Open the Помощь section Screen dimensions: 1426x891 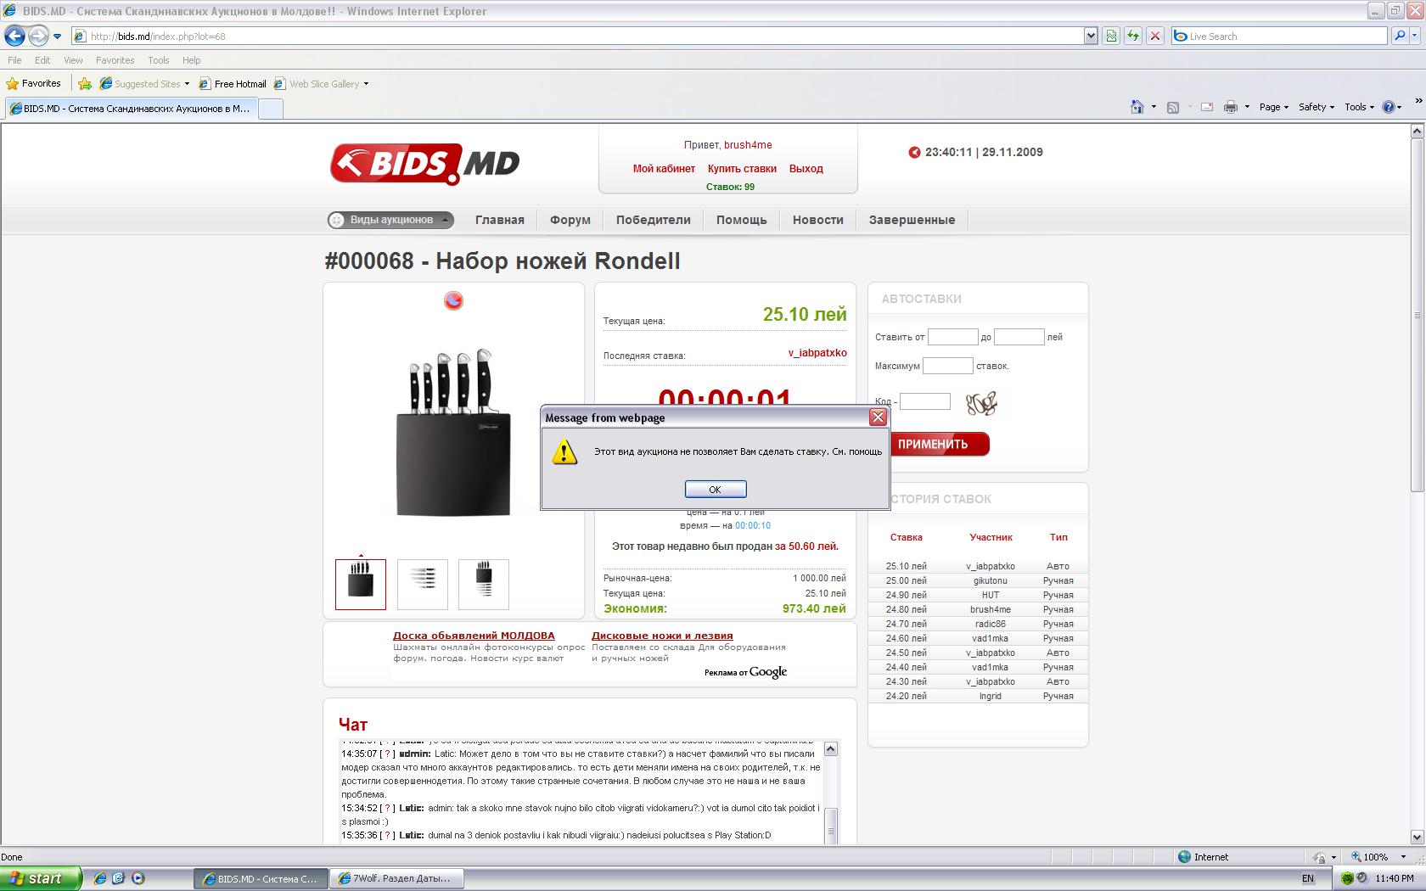click(x=741, y=220)
